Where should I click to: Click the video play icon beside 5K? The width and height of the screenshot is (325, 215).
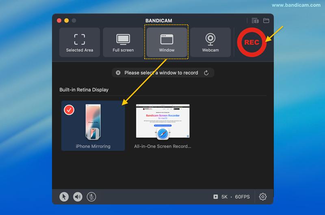(216, 197)
